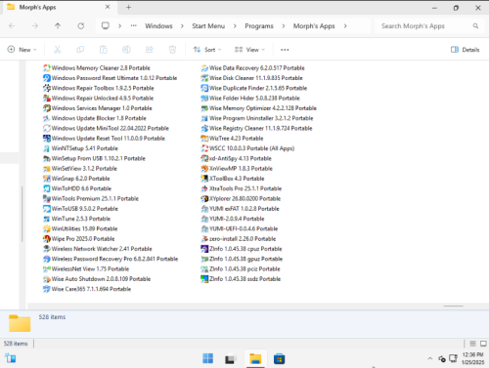Viewport: 489px width, 368px height.
Task: Click the WinSnap 6.2.0 Portable icon
Action: (x=47, y=179)
